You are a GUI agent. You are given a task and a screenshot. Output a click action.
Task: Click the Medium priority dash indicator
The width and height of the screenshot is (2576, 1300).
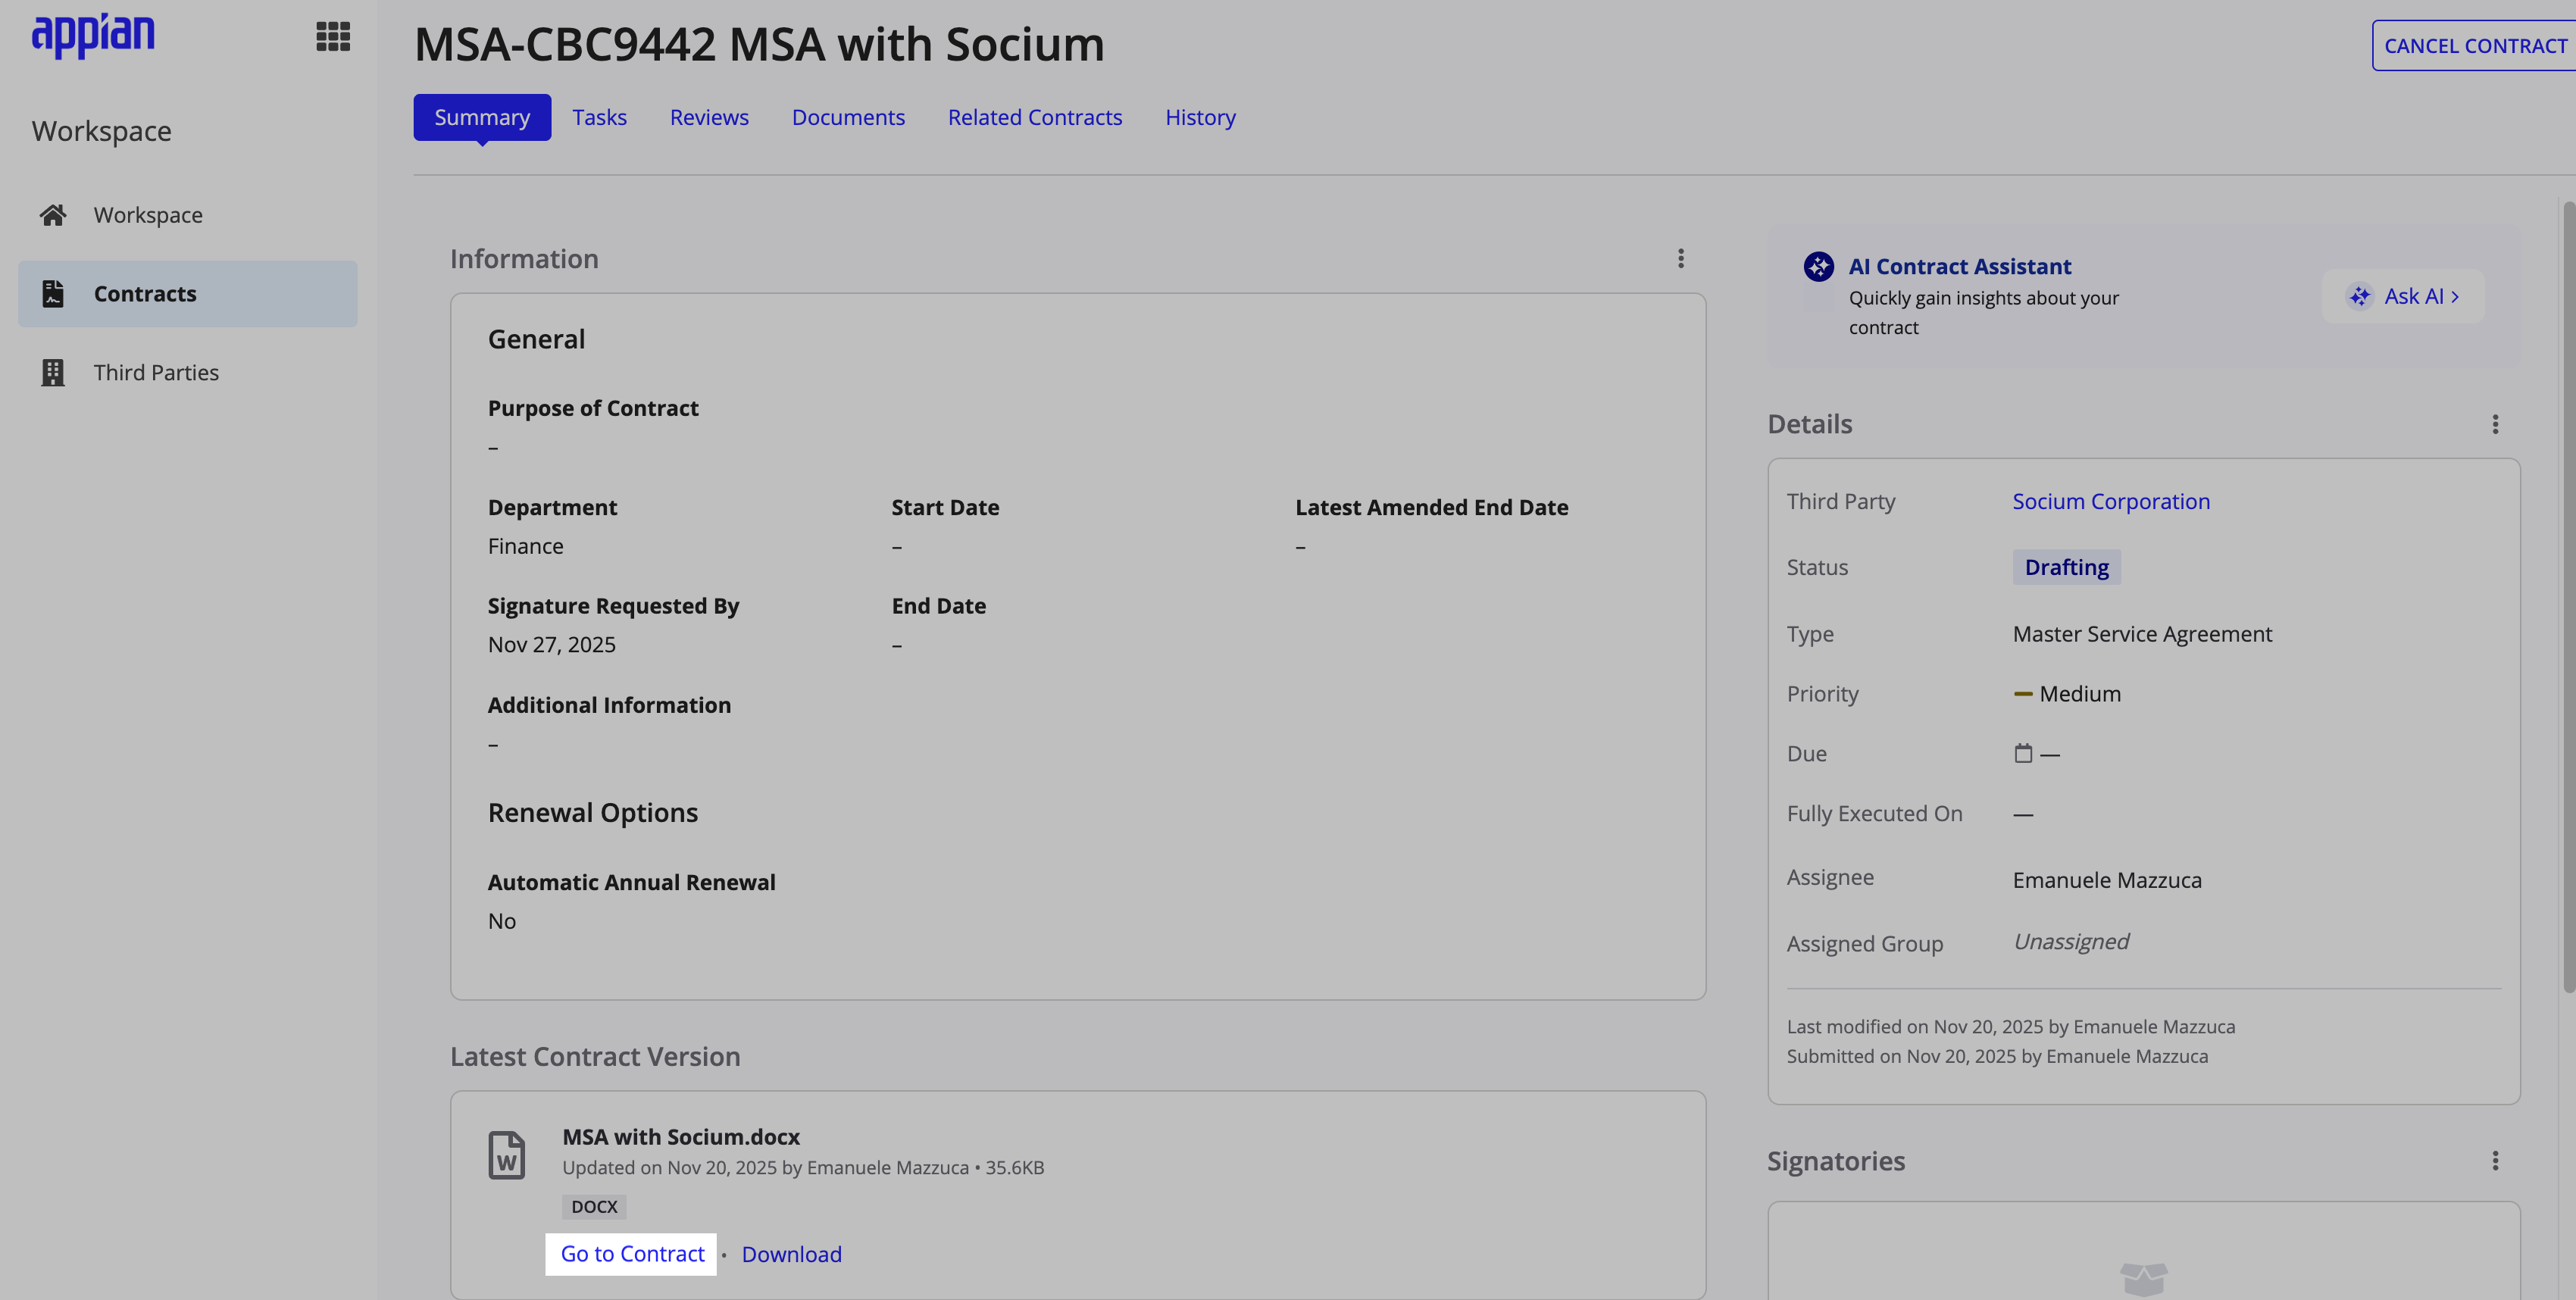coord(2023,694)
